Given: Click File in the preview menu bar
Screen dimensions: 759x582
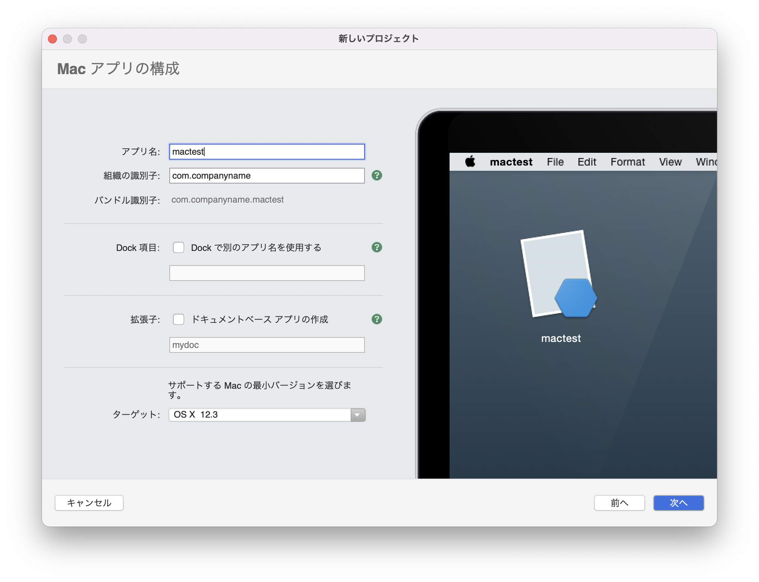Looking at the screenshot, I should 555,162.
